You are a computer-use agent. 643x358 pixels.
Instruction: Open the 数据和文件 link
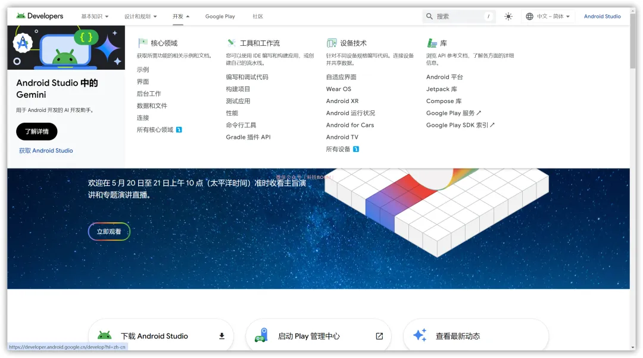[x=152, y=105]
